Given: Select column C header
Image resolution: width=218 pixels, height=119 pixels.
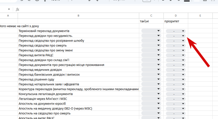Looking at the screenshot, I should (x=151, y=16).
